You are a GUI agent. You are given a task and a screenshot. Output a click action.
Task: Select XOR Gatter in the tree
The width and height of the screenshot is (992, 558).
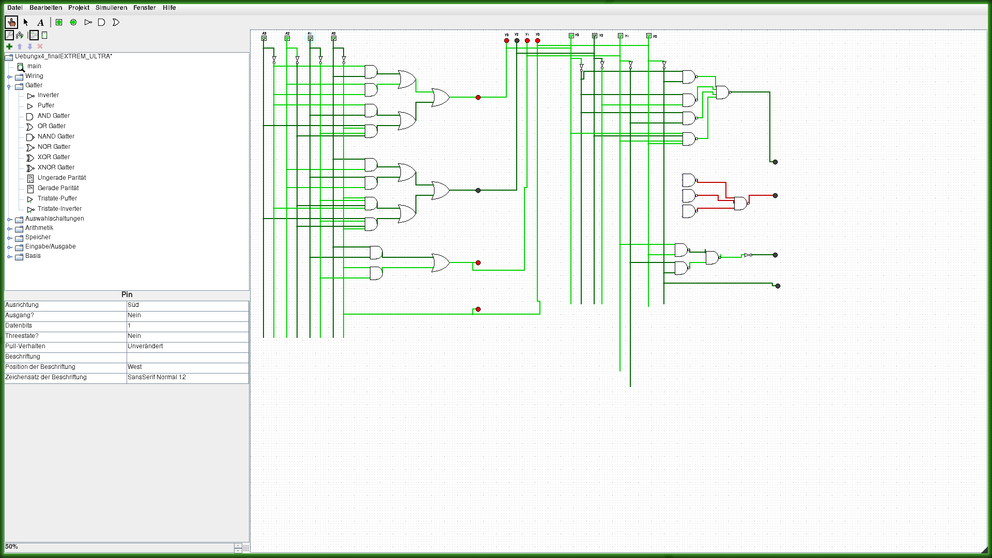click(x=53, y=157)
